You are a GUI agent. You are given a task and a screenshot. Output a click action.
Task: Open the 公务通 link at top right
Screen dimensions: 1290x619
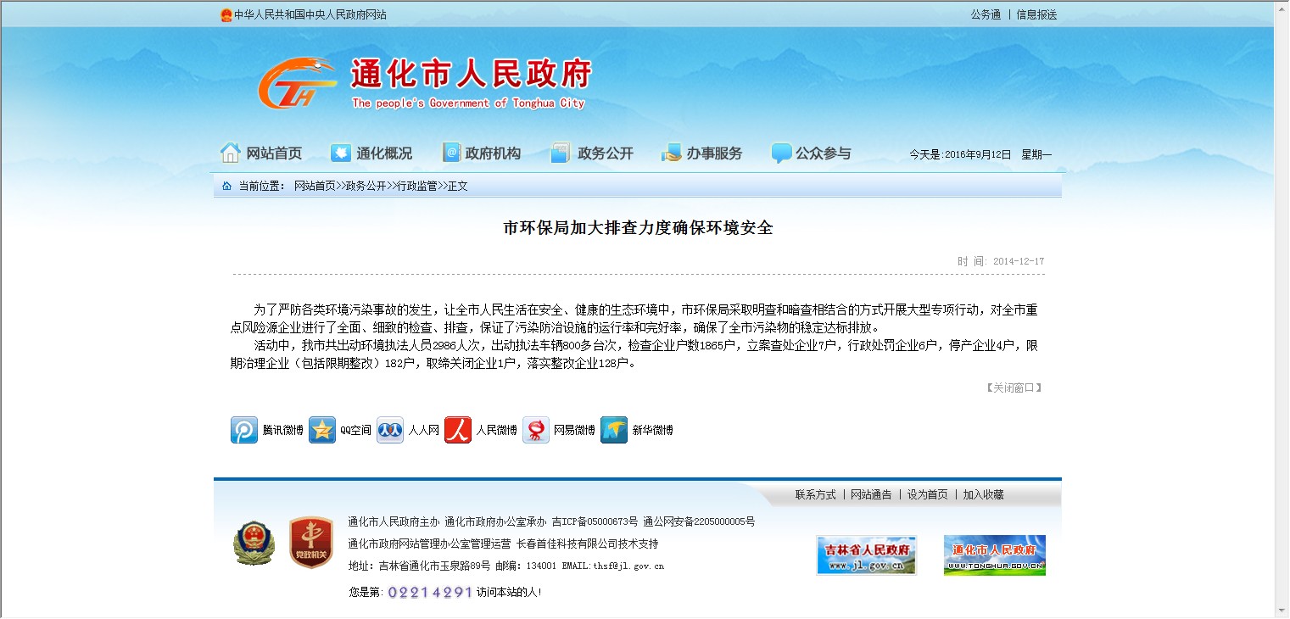[986, 14]
